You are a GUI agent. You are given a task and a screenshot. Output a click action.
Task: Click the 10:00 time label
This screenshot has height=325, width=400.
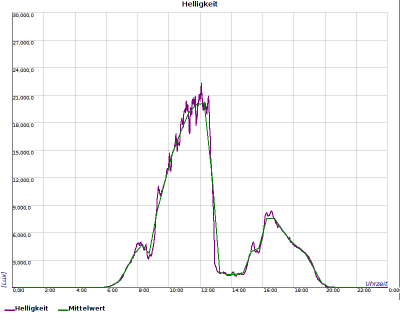click(x=176, y=290)
